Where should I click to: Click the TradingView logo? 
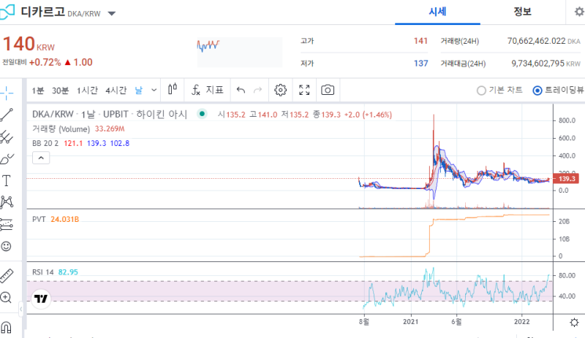click(41, 299)
